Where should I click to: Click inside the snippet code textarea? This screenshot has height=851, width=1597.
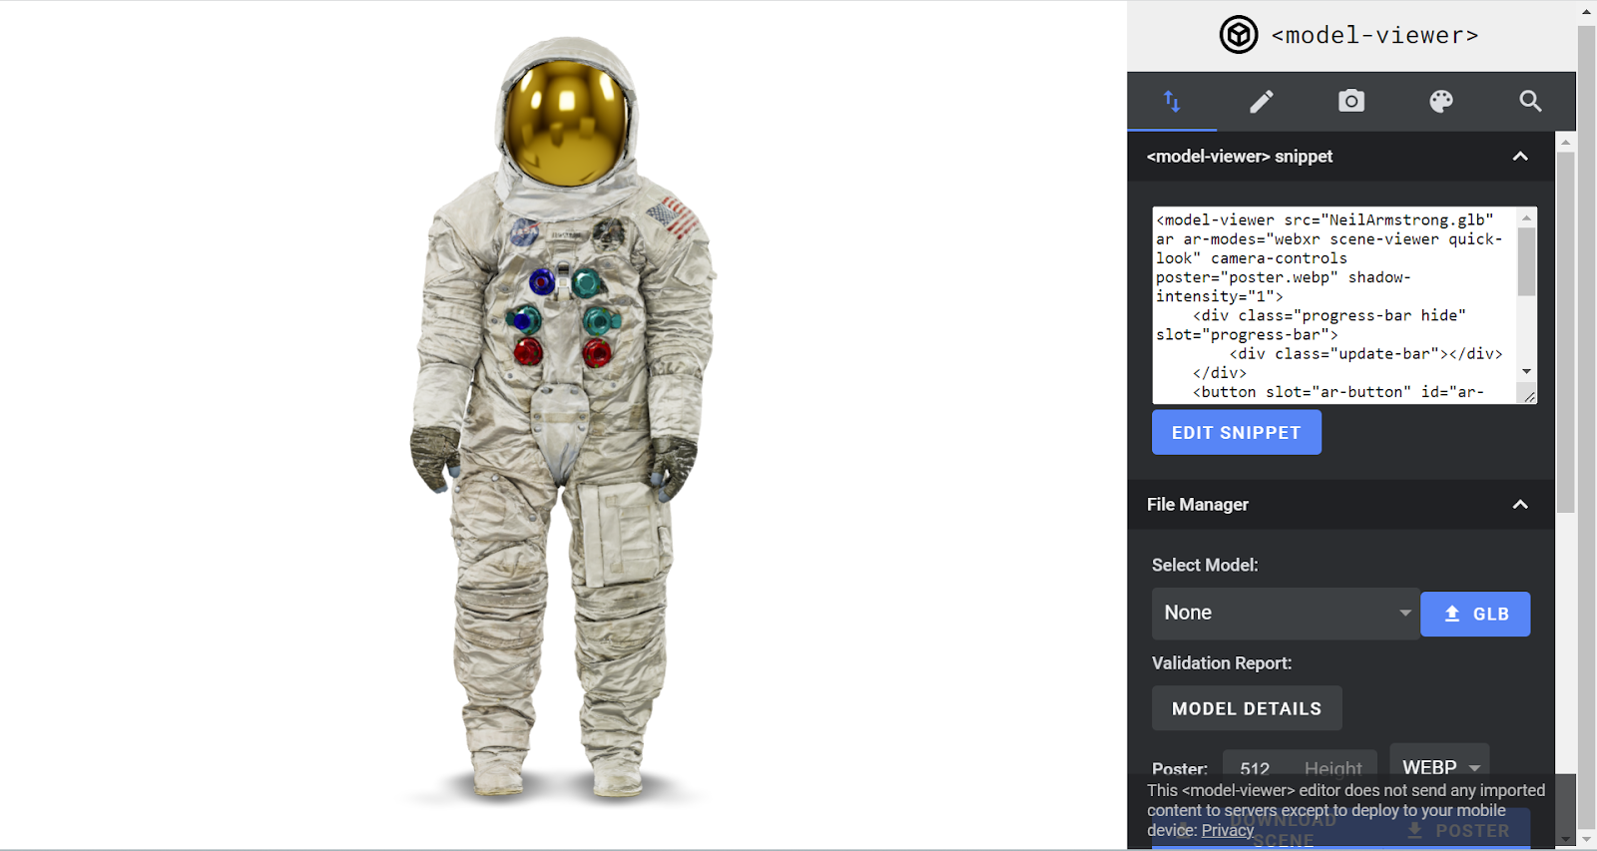click(1334, 305)
